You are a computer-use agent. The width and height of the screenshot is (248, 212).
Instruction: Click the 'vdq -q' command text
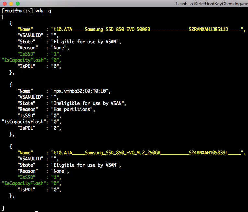(x=43, y=11)
